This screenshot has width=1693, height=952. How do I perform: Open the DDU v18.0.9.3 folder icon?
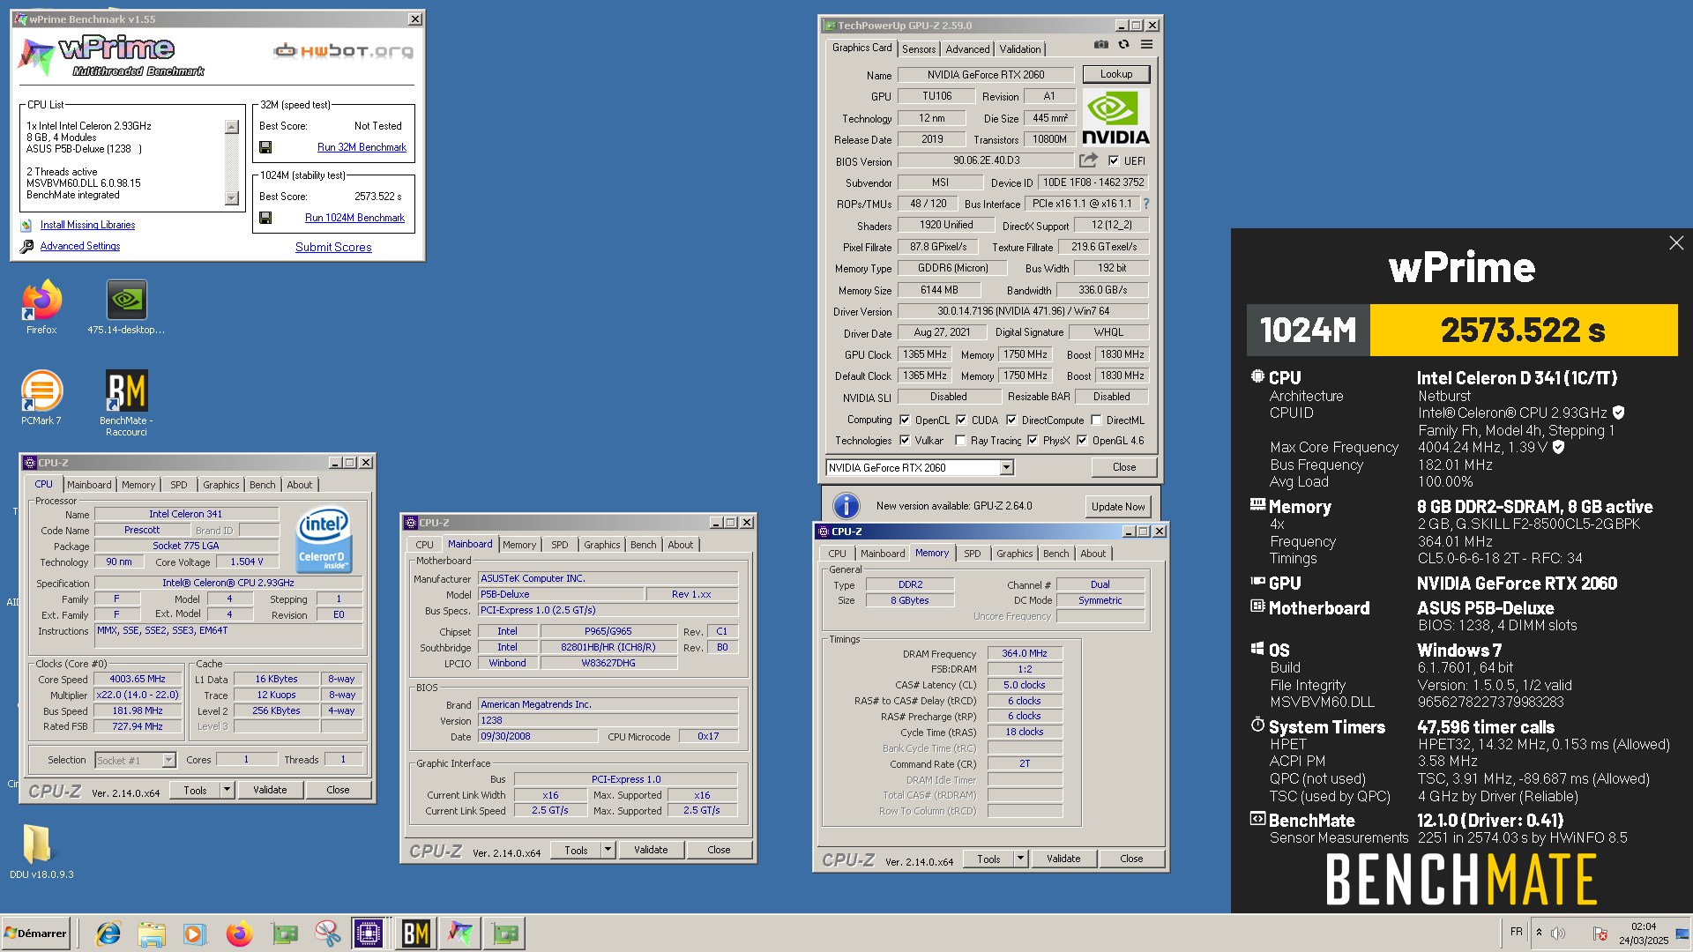(x=41, y=852)
